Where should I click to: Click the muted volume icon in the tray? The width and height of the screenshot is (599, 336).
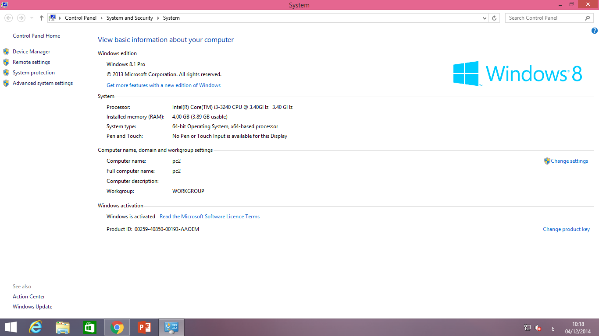point(538,328)
